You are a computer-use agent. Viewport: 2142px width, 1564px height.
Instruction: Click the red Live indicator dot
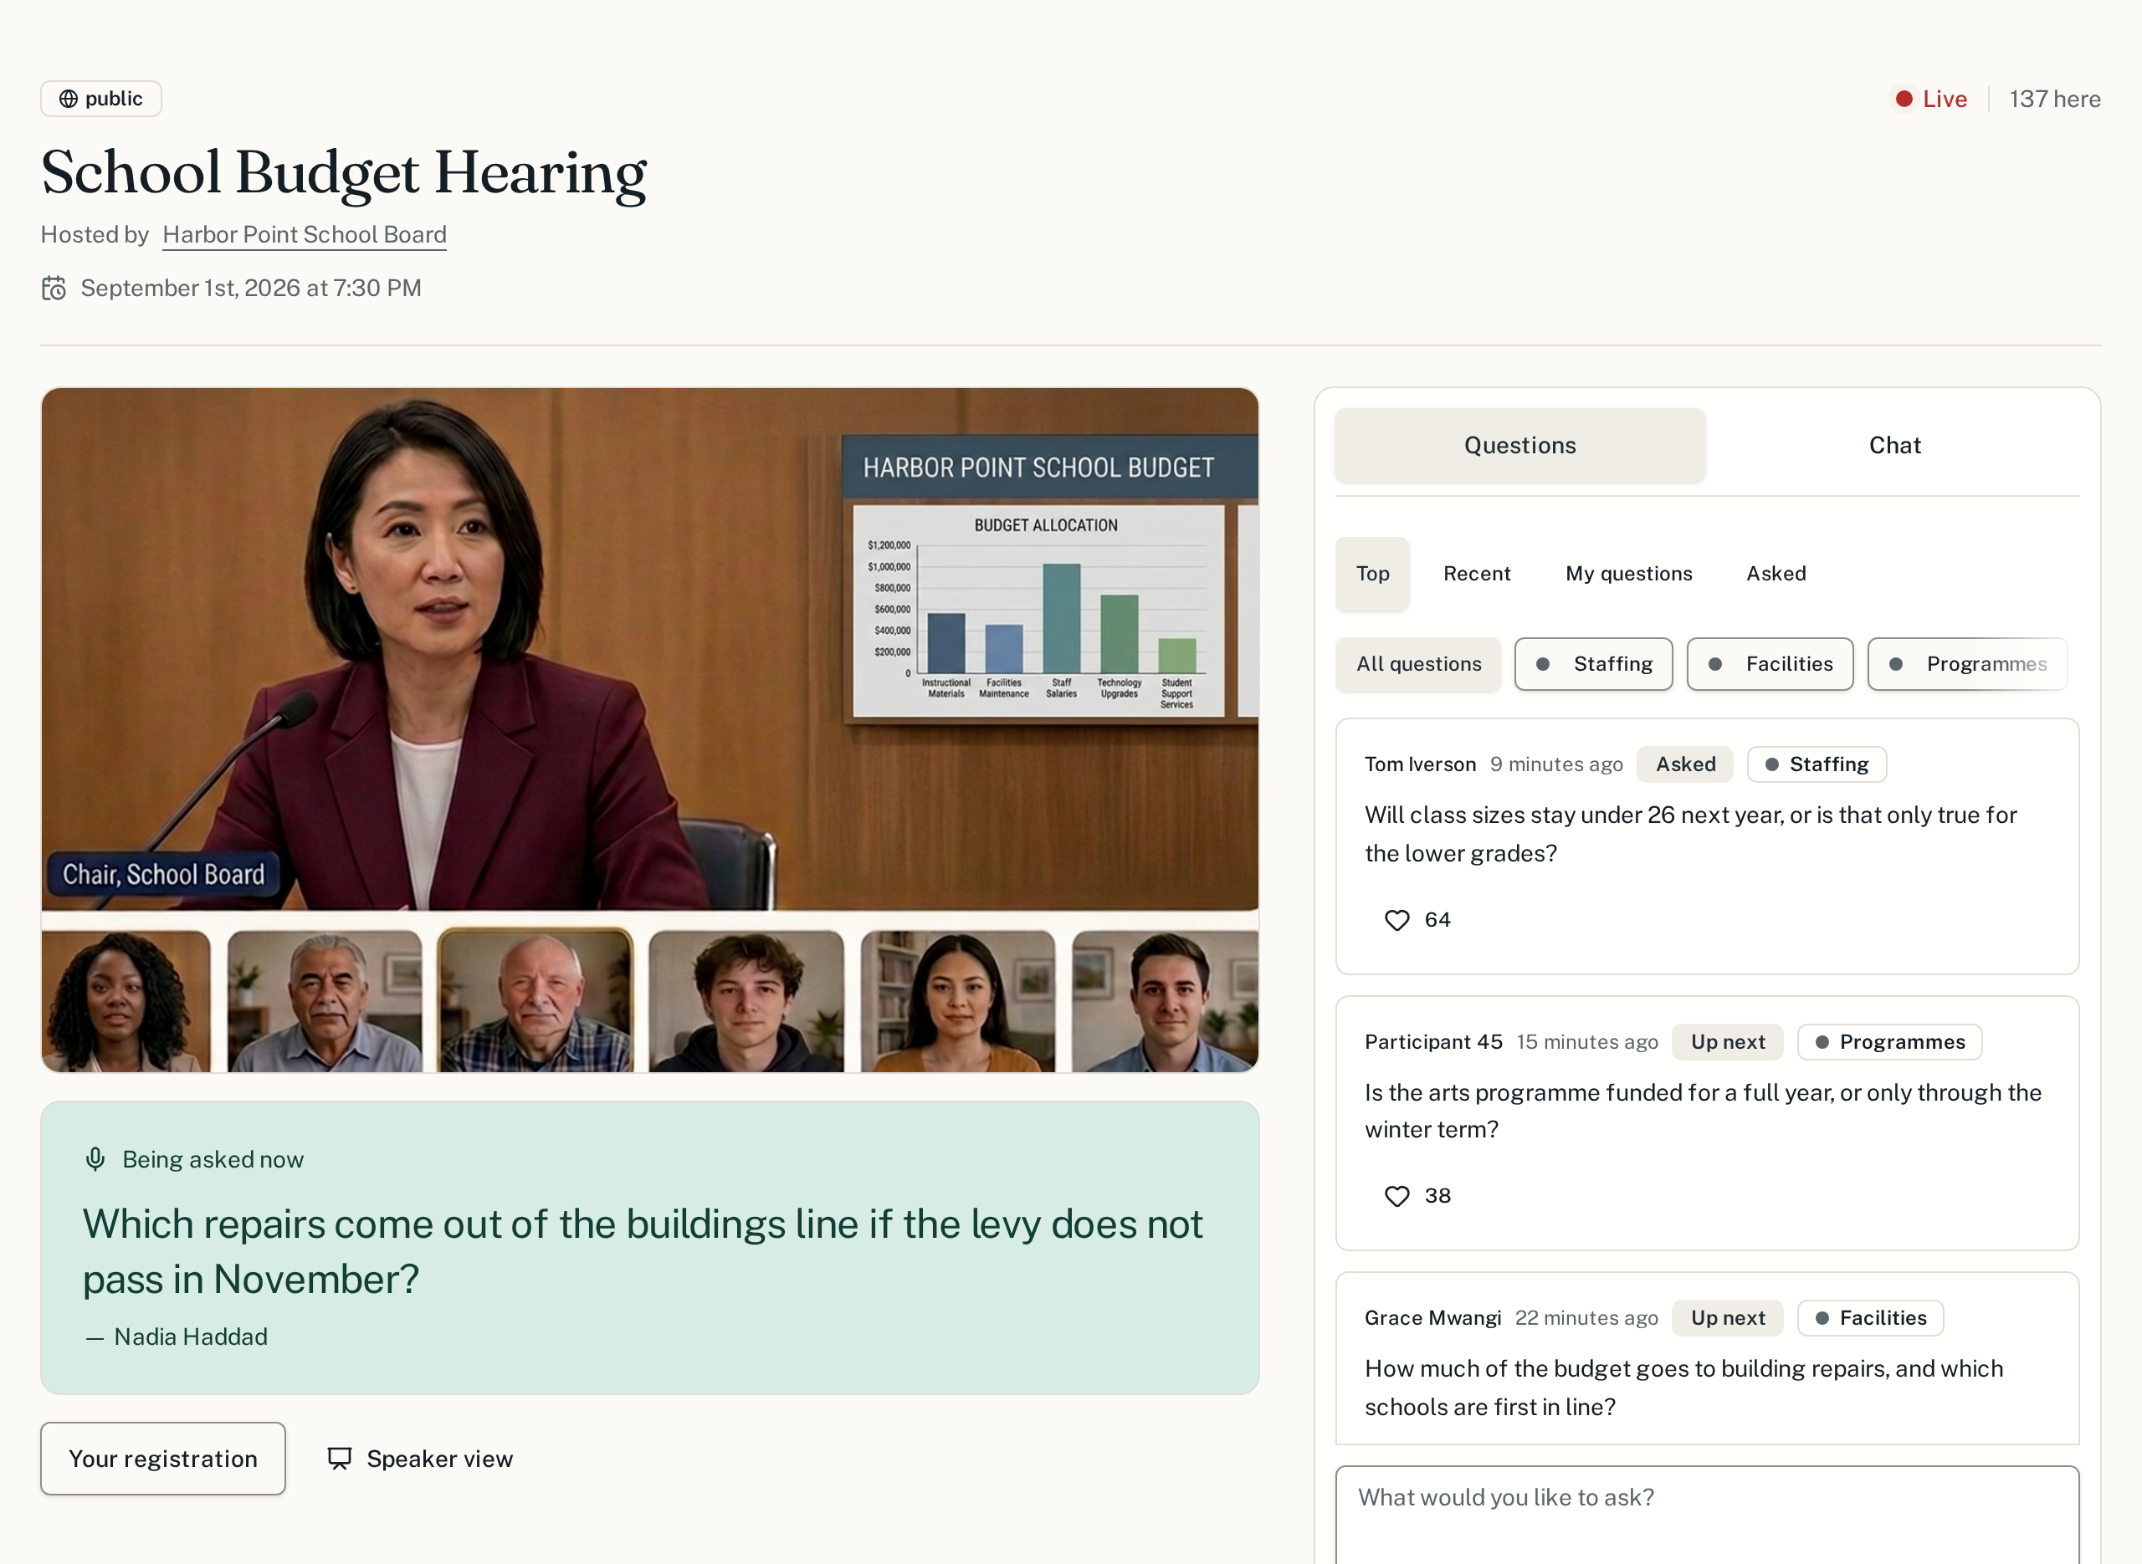pos(1904,99)
